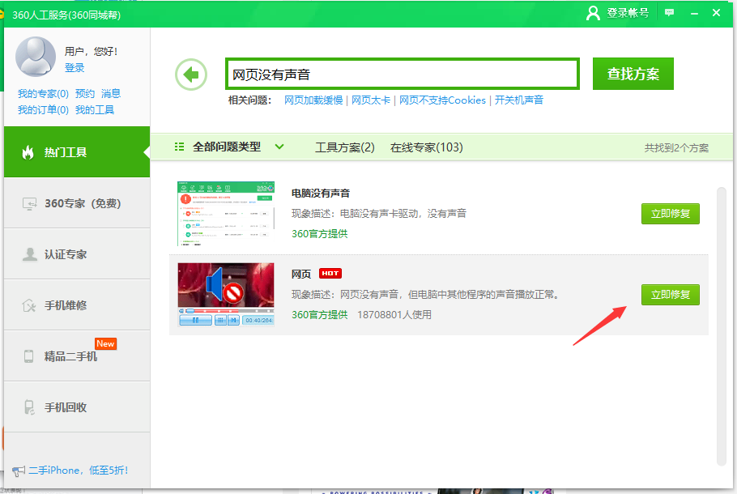Click the 18708801人使用 usage count
The width and height of the screenshot is (737, 494).
[394, 314]
